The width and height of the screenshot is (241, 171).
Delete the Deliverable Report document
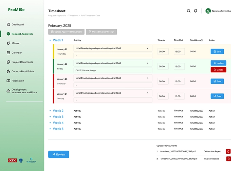pyautogui.click(x=228, y=152)
